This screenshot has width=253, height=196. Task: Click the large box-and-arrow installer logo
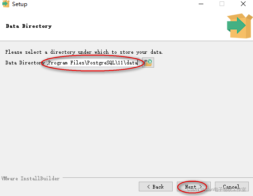240,26
